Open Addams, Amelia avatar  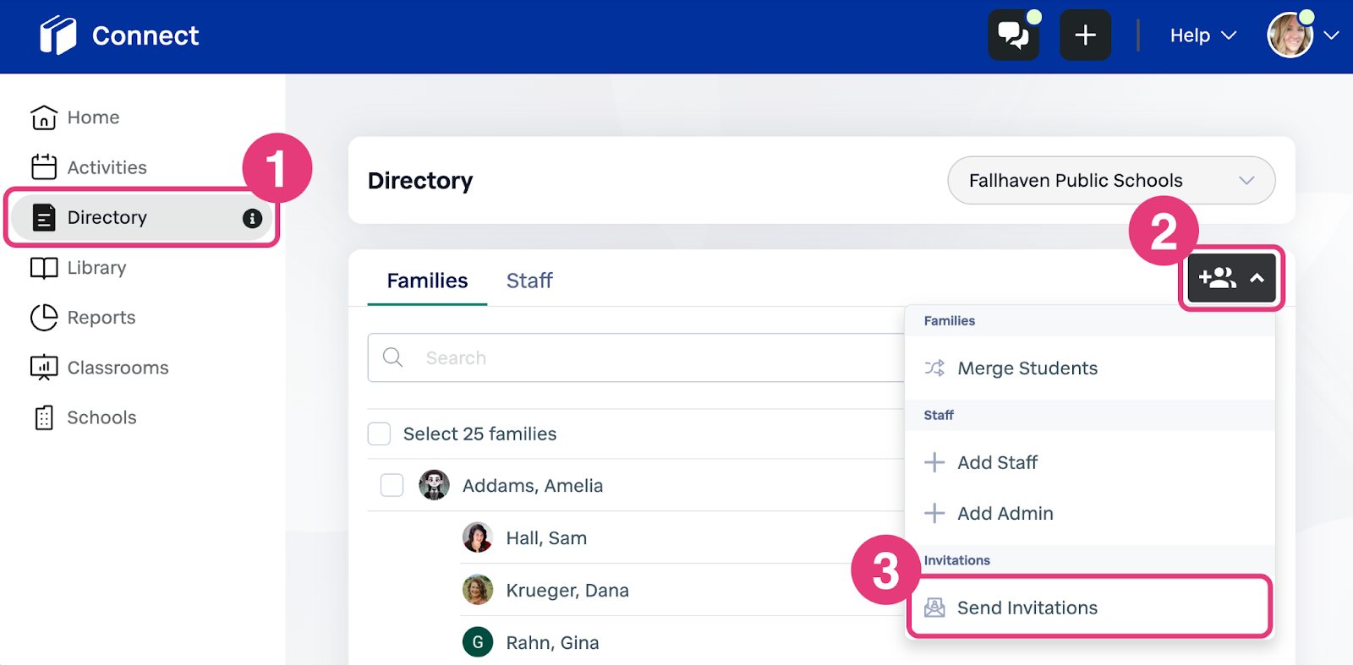[x=435, y=485]
